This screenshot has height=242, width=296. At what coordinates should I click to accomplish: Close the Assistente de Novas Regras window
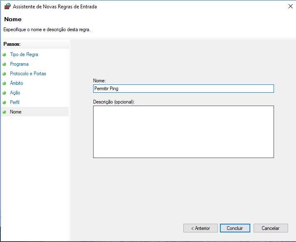pyautogui.click(x=290, y=6)
